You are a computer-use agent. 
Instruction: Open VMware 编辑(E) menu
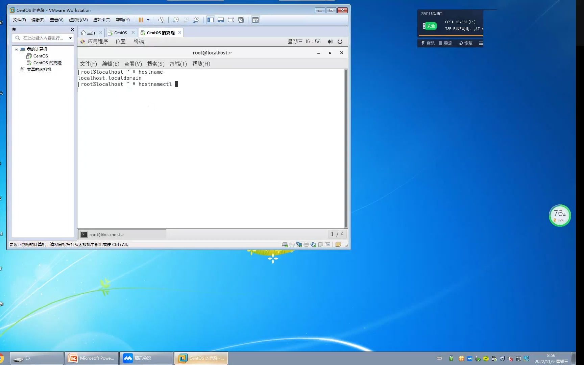38,20
